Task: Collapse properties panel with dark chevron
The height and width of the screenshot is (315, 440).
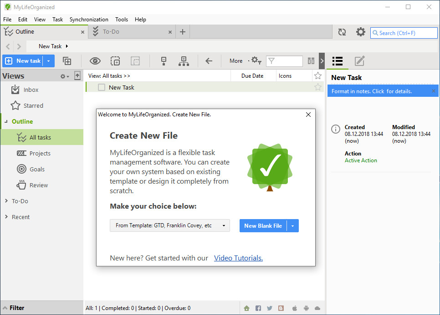Action: click(322, 61)
